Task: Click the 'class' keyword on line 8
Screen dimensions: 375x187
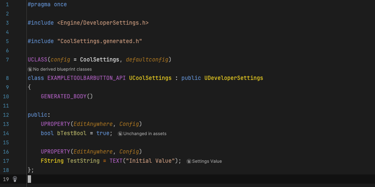Action: (x=36, y=78)
